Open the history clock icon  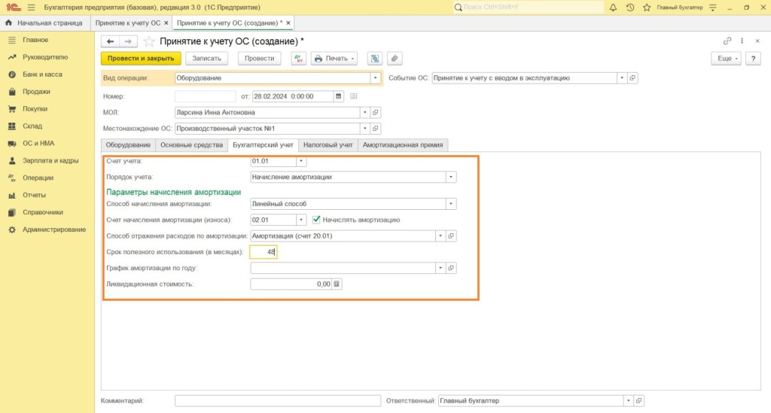tap(629, 8)
